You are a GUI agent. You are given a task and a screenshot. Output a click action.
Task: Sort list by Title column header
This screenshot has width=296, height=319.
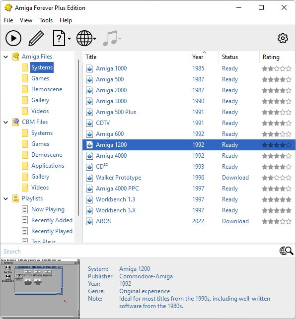click(136, 57)
